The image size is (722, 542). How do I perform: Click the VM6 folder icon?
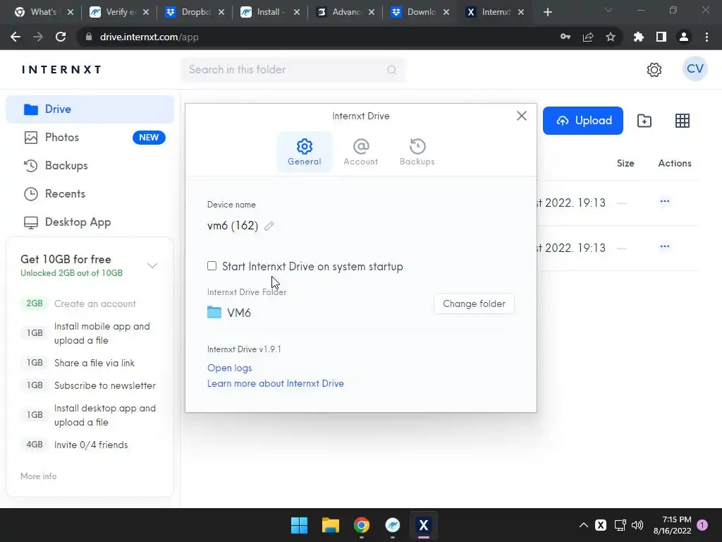pyautogui.click(x=214, y=313)
